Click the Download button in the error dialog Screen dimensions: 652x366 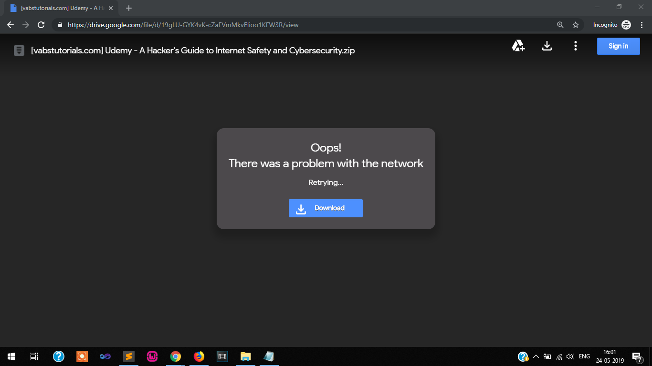point(326,208)
